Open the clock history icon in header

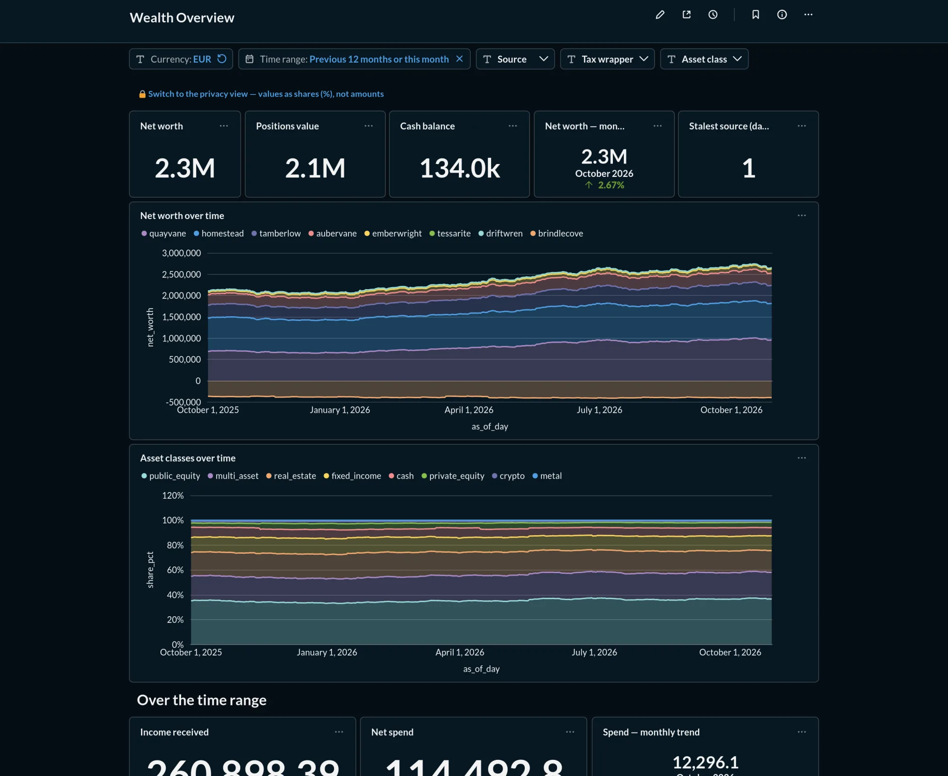[713, 15]
